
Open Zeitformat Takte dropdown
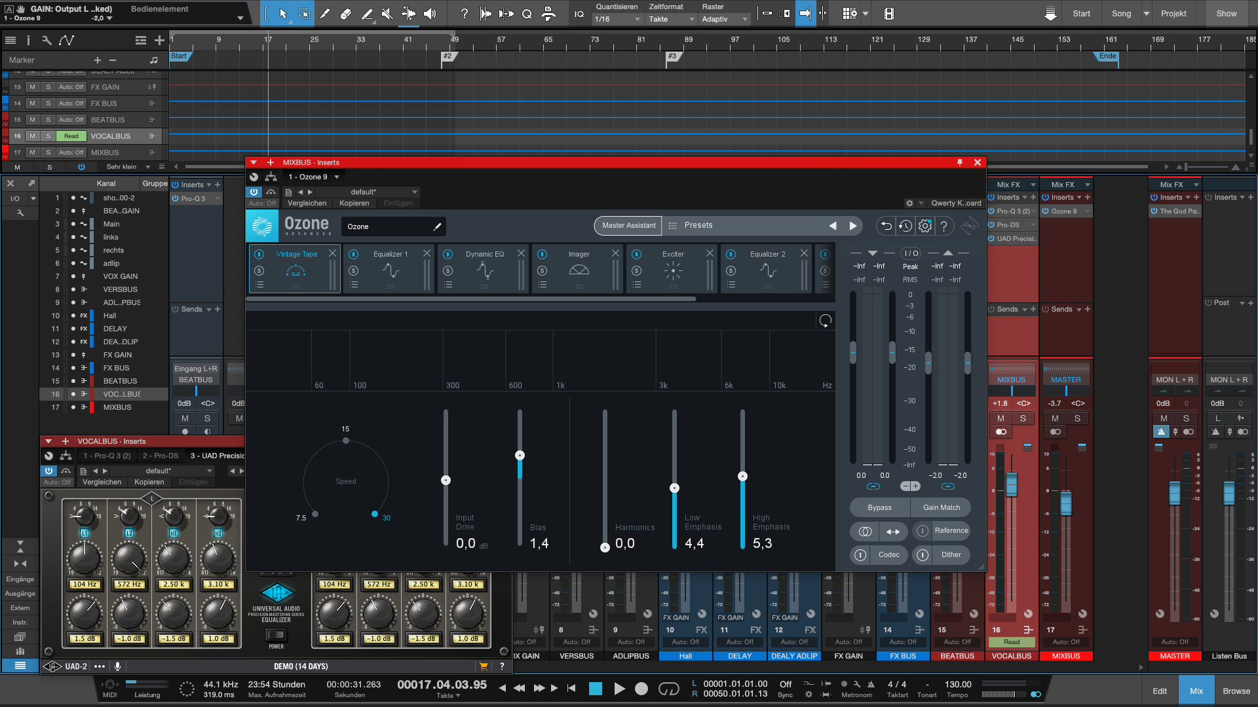coord(671,20)
